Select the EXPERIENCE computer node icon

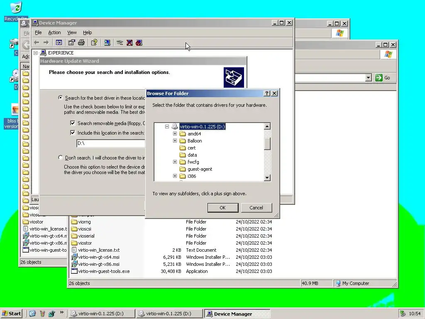tap(43, 53)
